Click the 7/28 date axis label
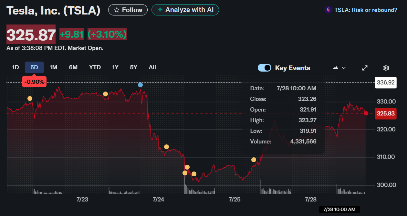This screenshot has height=216, width=407. click(x=311, y=200)
